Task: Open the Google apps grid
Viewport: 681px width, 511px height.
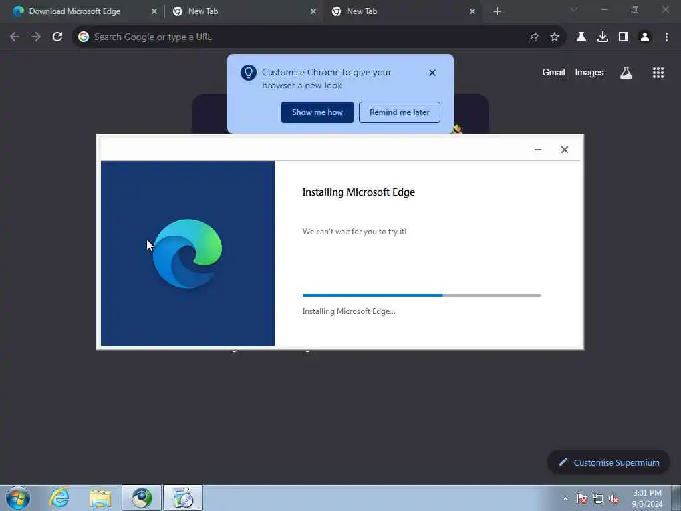Action: [658, 73]
